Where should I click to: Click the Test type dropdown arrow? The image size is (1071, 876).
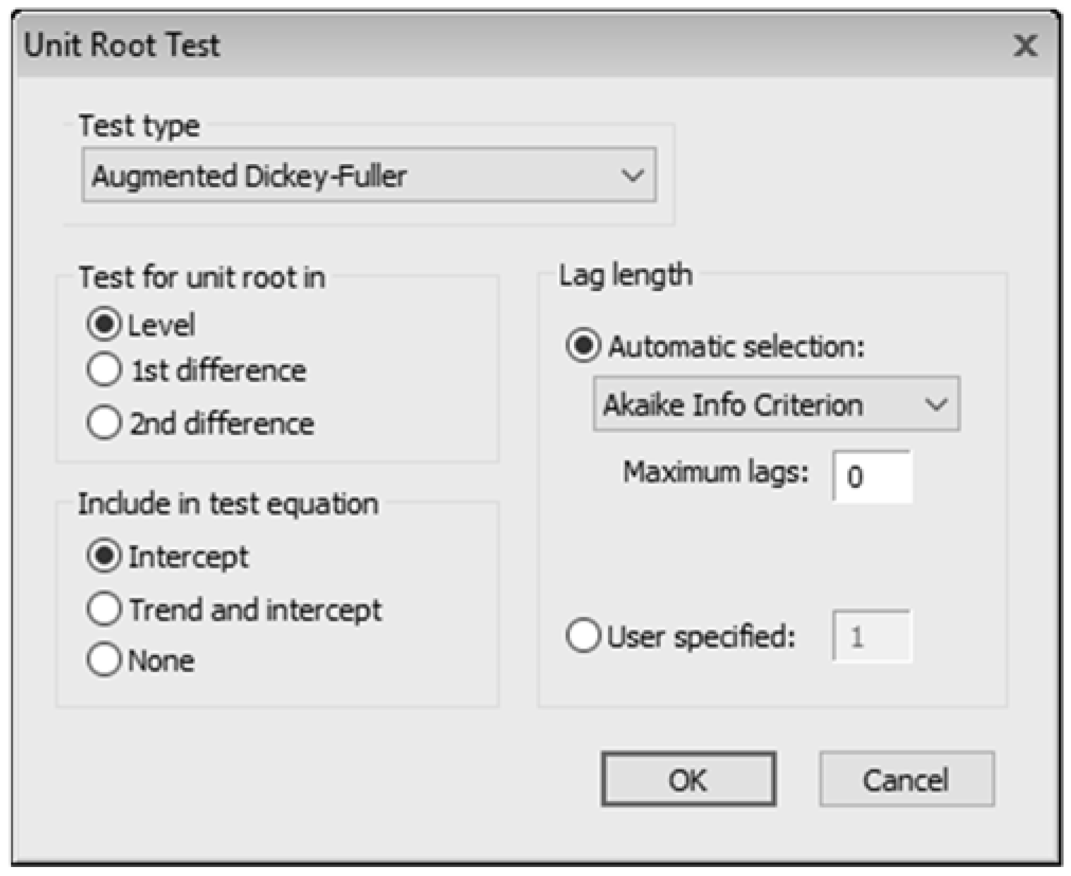coord(632,176)
